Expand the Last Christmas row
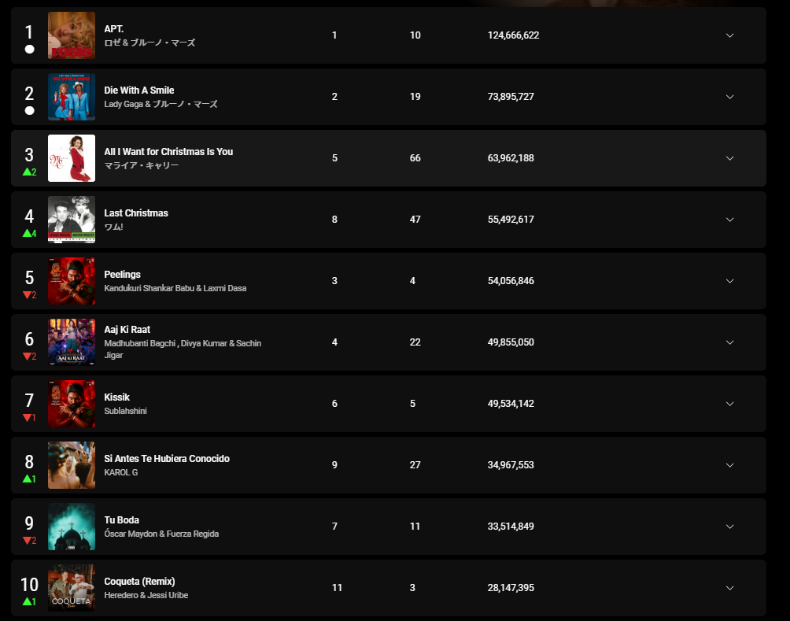 point(729,220)
